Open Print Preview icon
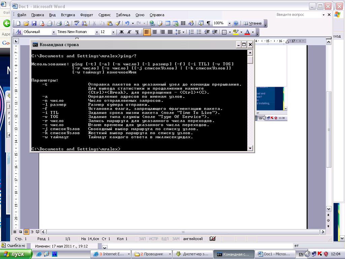The width and height of the screenshot is (345, 259). coord(67,23)
